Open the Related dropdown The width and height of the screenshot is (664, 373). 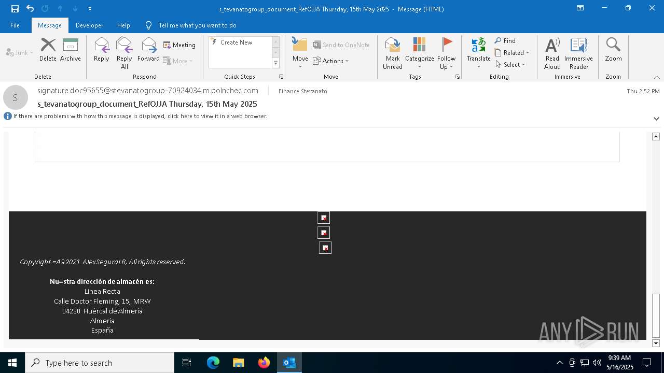512,53
